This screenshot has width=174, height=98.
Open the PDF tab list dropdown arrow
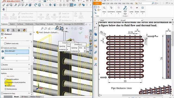click(172, 20)
